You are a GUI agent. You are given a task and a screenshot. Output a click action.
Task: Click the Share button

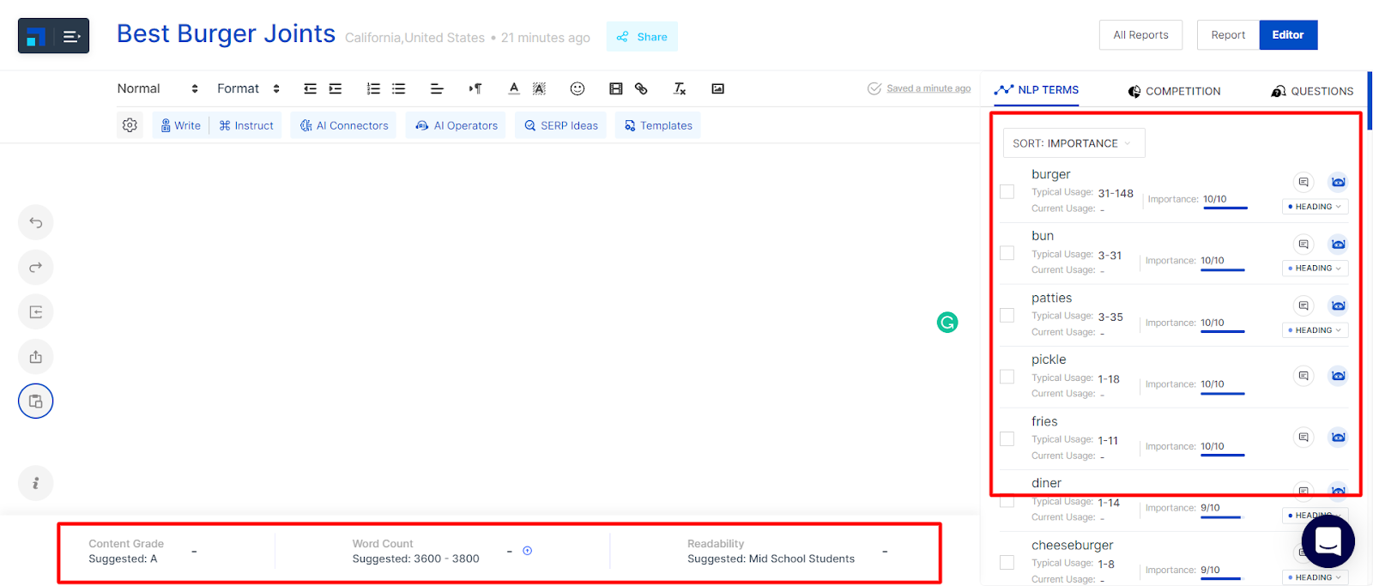tap(642, 37)
